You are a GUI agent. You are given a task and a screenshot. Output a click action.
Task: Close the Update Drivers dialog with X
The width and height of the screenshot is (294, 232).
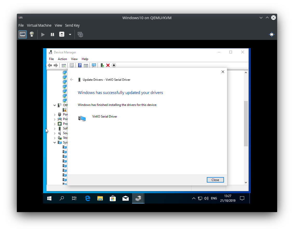(x=223, y=72)
